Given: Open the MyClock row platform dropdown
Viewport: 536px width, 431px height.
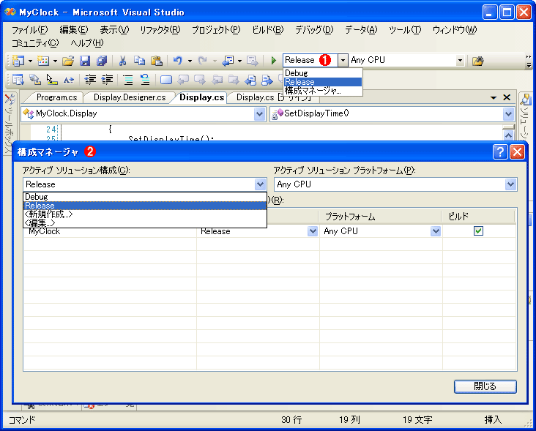Looking at the screenshot, I should [435, 231].
